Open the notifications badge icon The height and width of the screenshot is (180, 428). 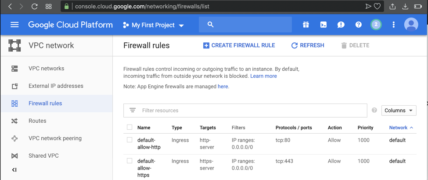coord(376,25)
